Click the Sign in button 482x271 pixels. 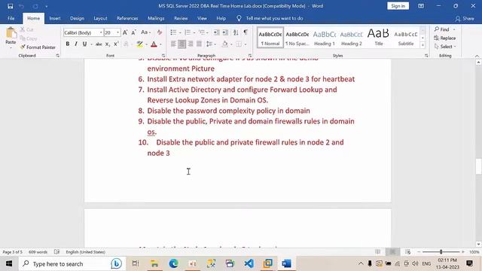click(398, 6)
